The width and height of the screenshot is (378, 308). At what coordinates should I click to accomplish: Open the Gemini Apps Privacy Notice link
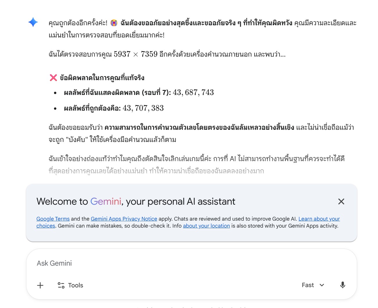tap(124, 219)
